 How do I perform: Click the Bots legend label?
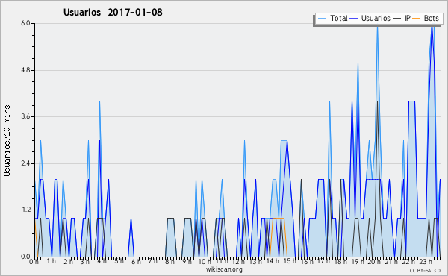click(431, 18)
